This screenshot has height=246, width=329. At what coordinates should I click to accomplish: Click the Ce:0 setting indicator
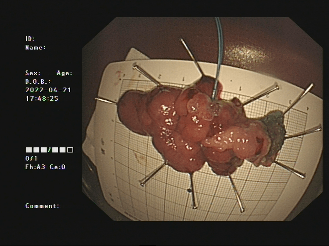[57, 167]
